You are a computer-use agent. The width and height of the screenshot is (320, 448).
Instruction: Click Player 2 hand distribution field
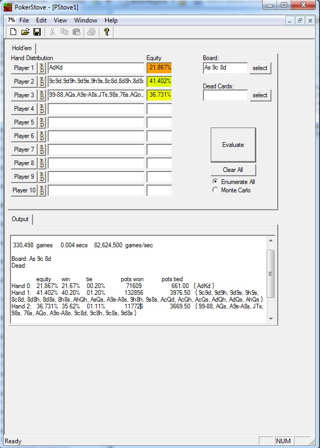point(96,82)
